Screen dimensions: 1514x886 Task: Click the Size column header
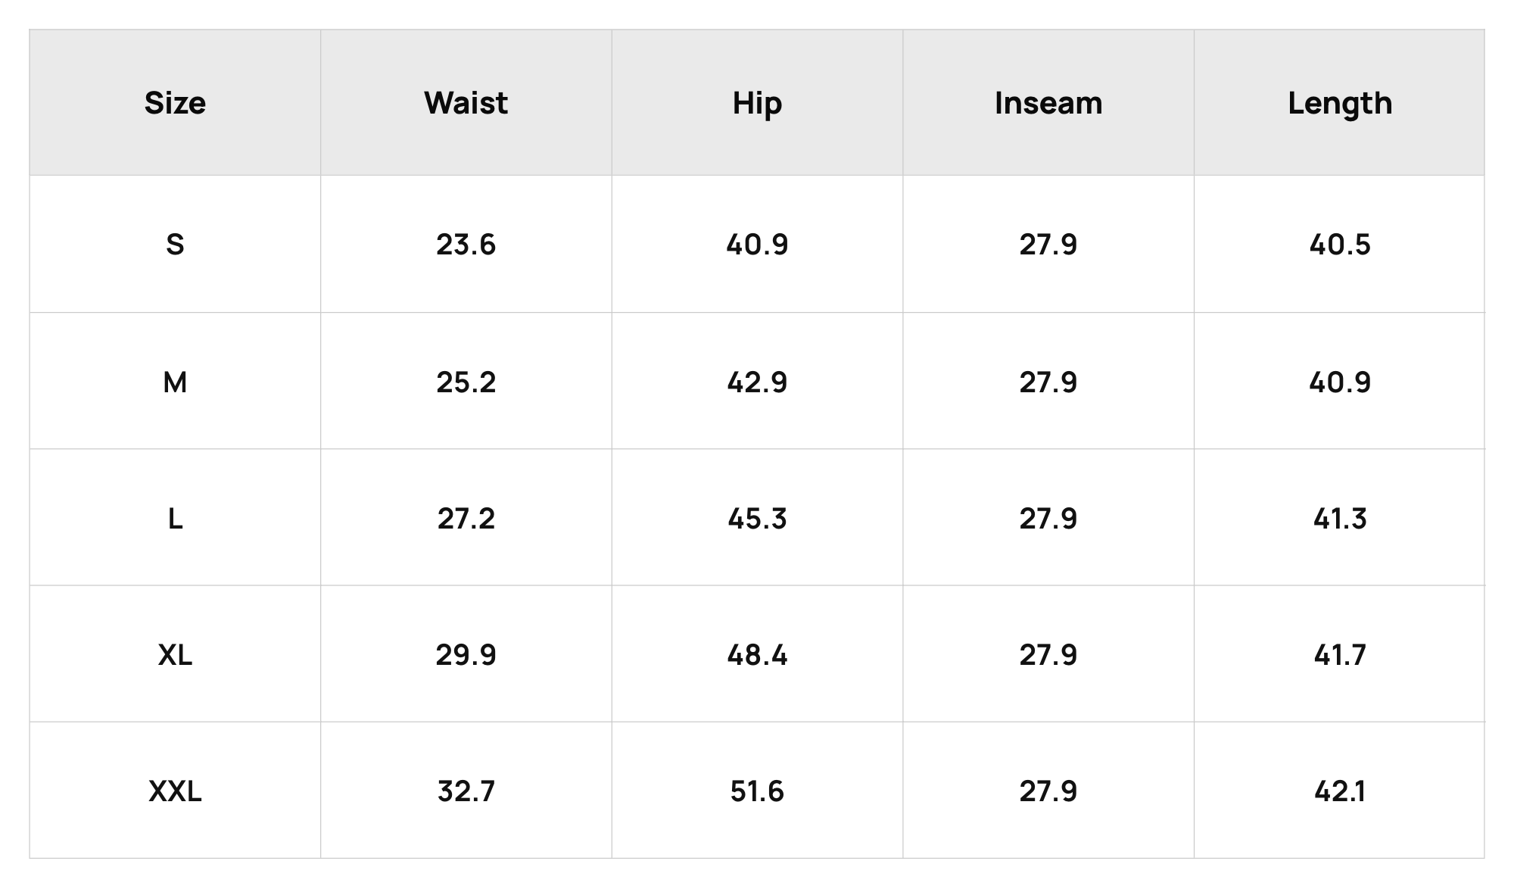click(175, 103)
